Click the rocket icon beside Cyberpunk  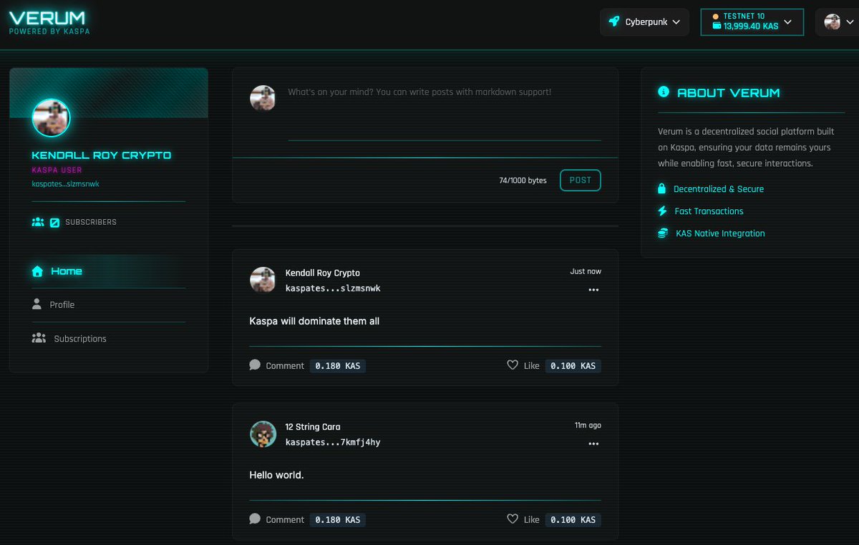[613, 21]
